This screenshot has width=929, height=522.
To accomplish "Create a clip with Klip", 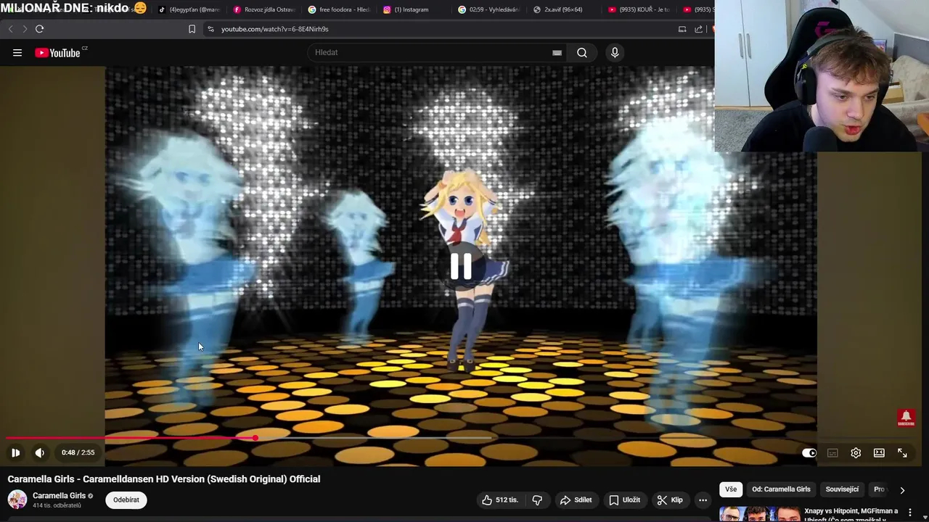I will click(670, 500).
